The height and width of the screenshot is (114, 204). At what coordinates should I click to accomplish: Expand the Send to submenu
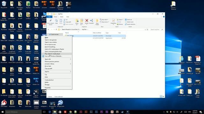pyautogui.click(x=57, y=72)
